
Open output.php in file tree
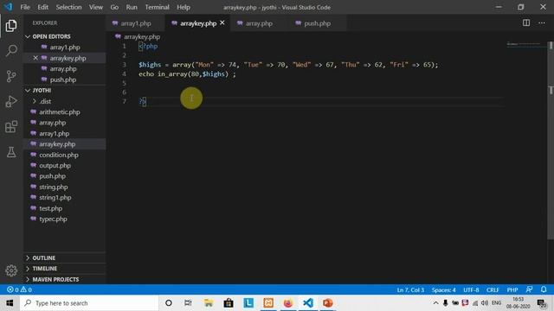pyautogui.click(x=55, y=165)
